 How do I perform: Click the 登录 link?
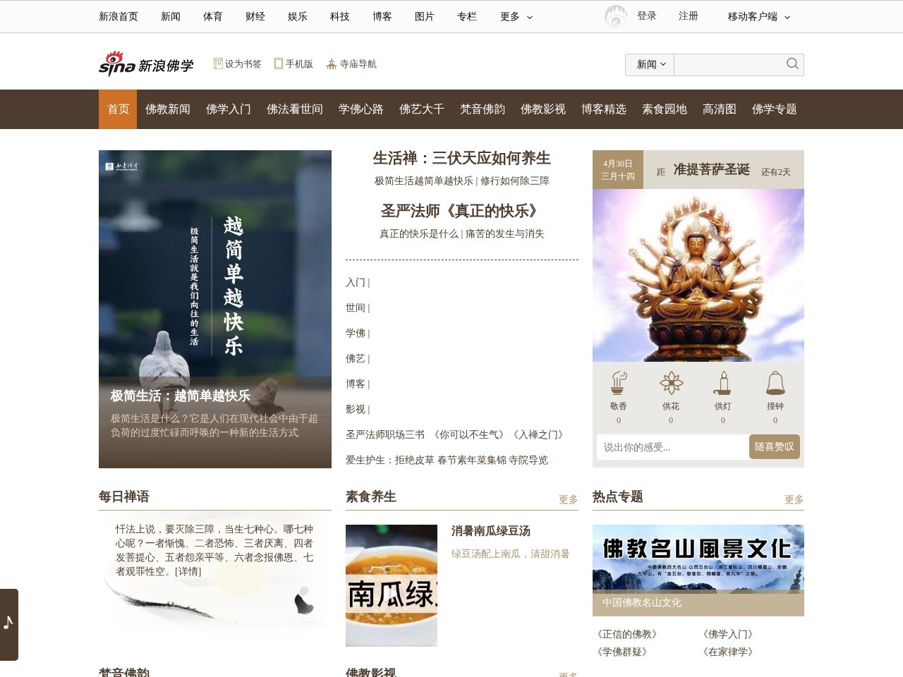(x=647, y=16)
